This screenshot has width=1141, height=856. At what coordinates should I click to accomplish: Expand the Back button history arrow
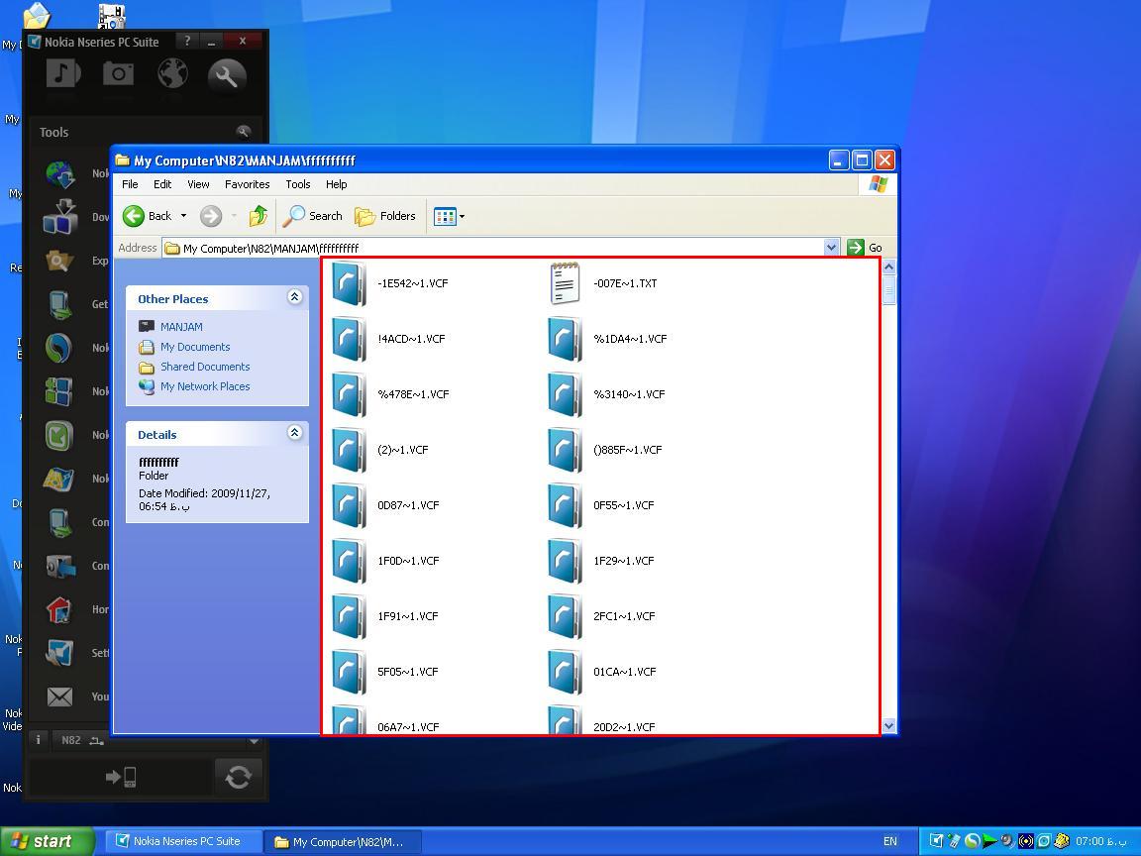pyautogui.click(x=183, y=215)
